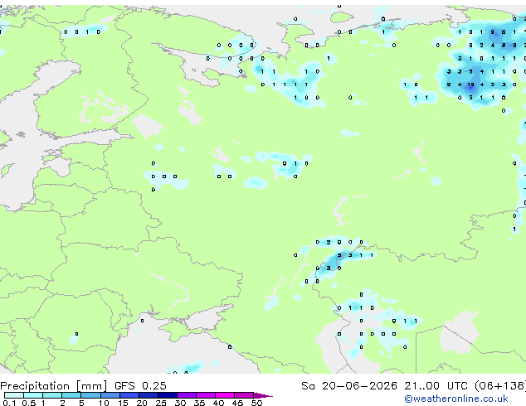Pick the 10–15 mm legend swatch
The height and width of the screenshot is (406, 526).
click(x=110, y=395)
